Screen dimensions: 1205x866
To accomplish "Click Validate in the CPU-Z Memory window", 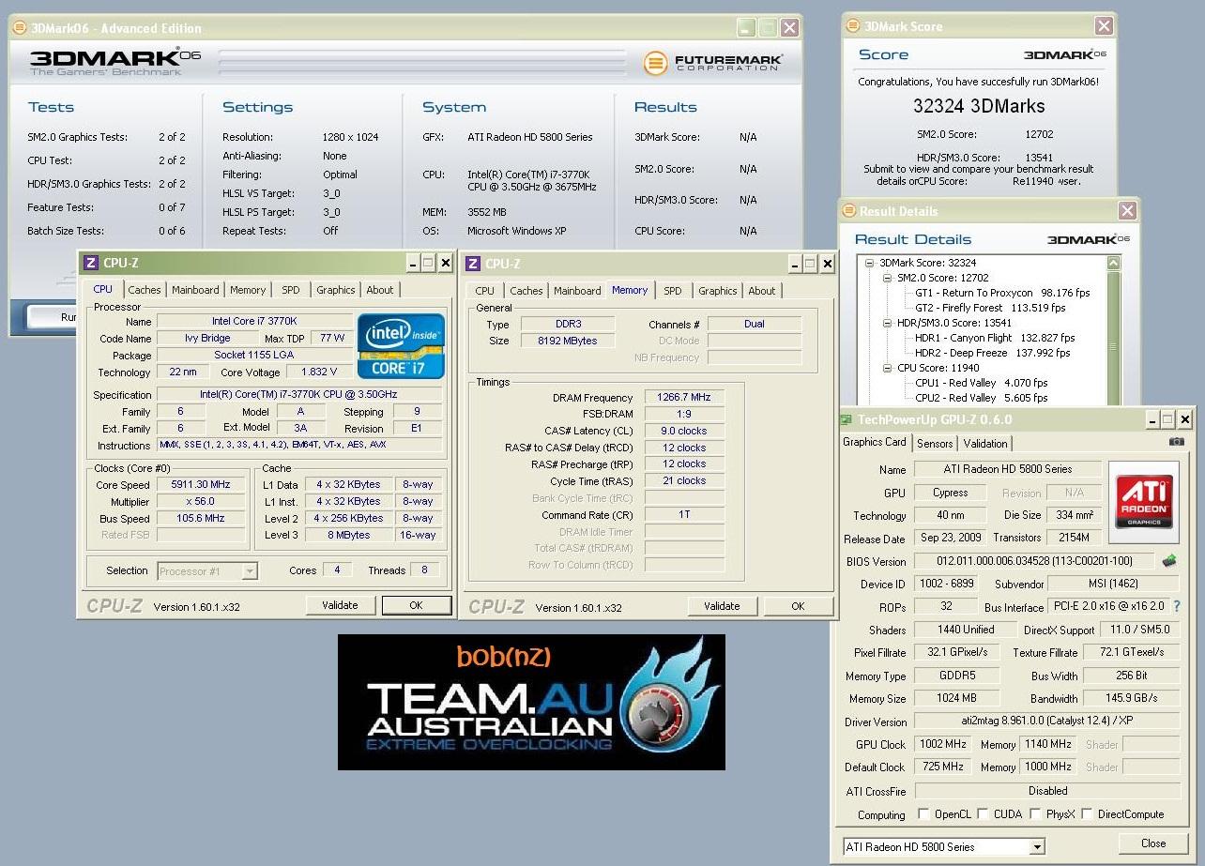I will [722, 606].
